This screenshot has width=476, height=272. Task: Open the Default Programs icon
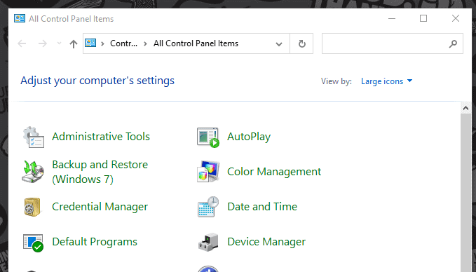pyautogui.click(x=34, y=243)
